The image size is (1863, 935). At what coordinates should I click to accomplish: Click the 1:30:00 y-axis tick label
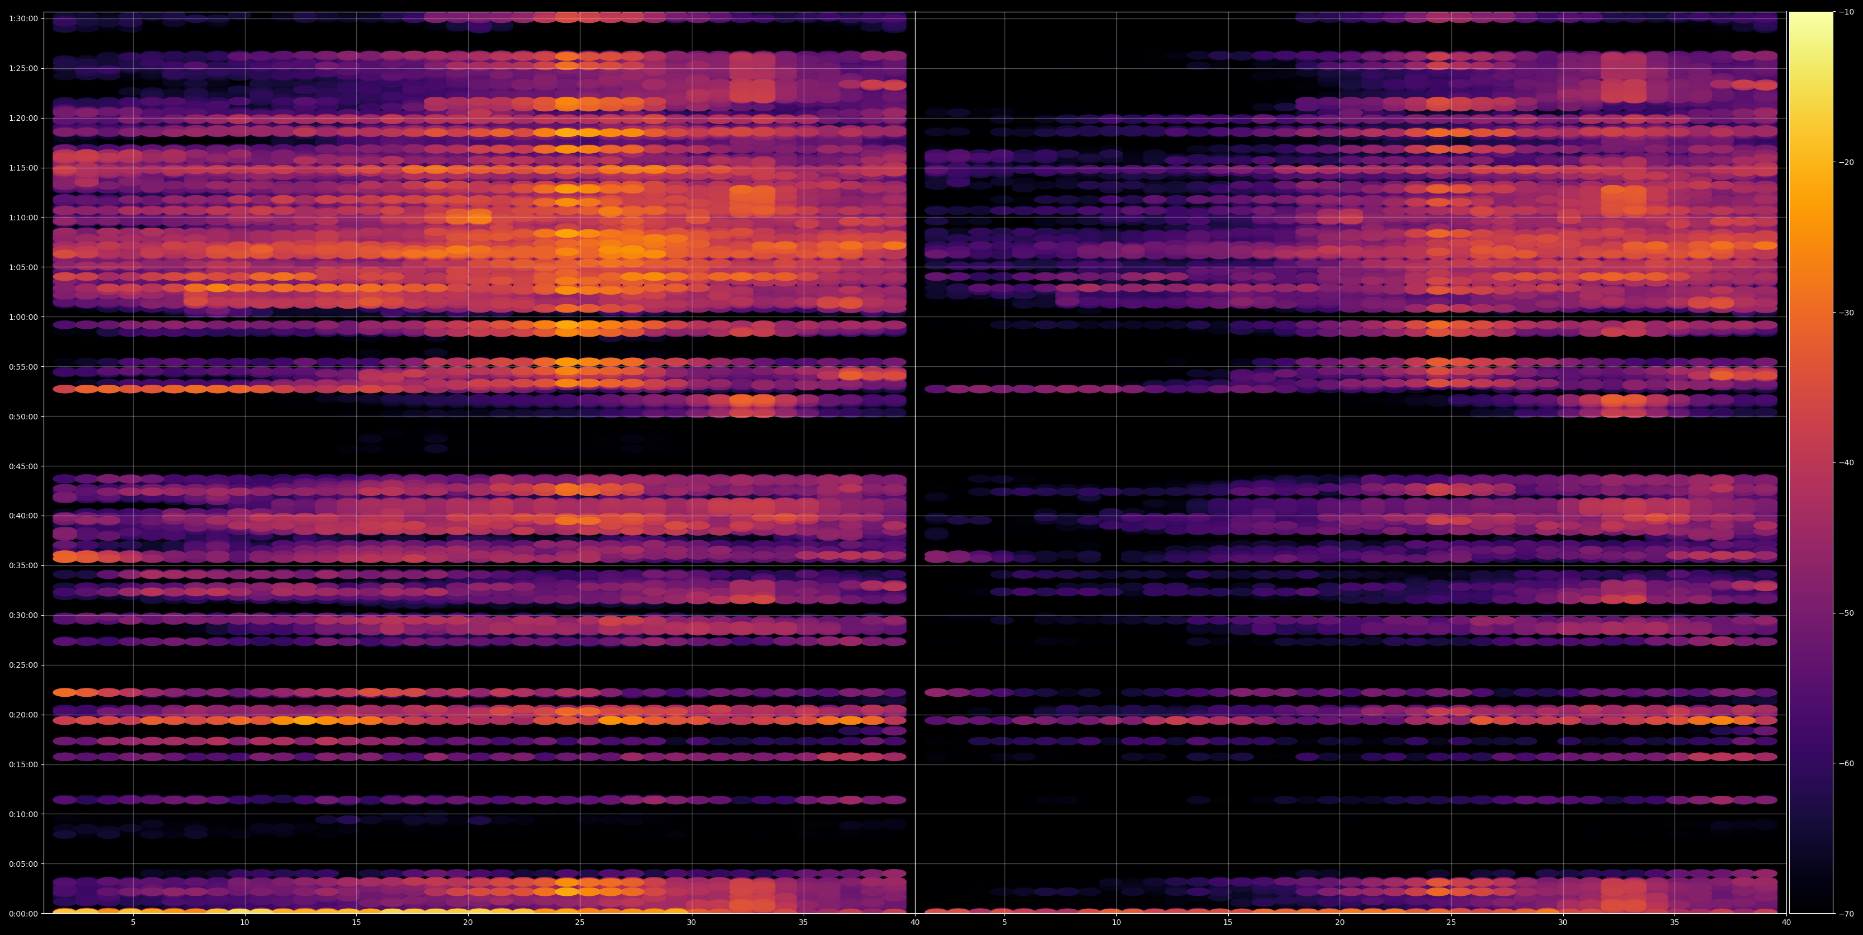(23, 19)
